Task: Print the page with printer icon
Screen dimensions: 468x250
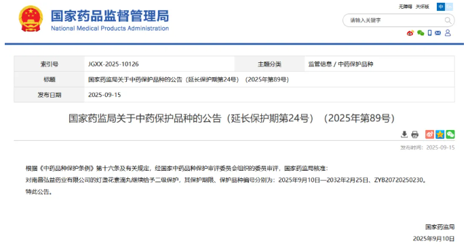Action: pyautogui.click(x=415, y=135)
